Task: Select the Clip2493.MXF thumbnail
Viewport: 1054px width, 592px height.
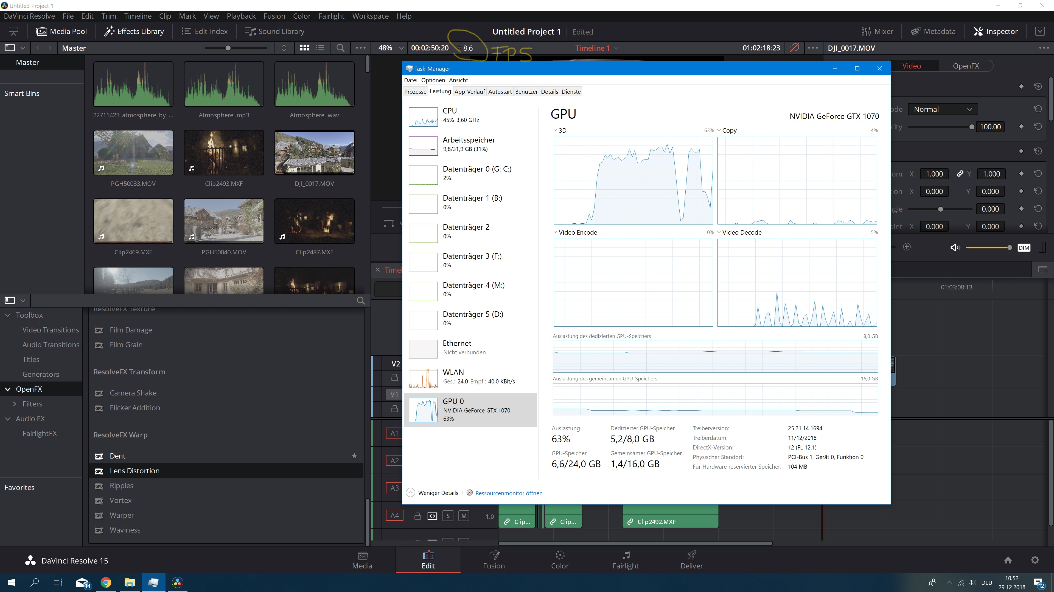Action: 224,153
